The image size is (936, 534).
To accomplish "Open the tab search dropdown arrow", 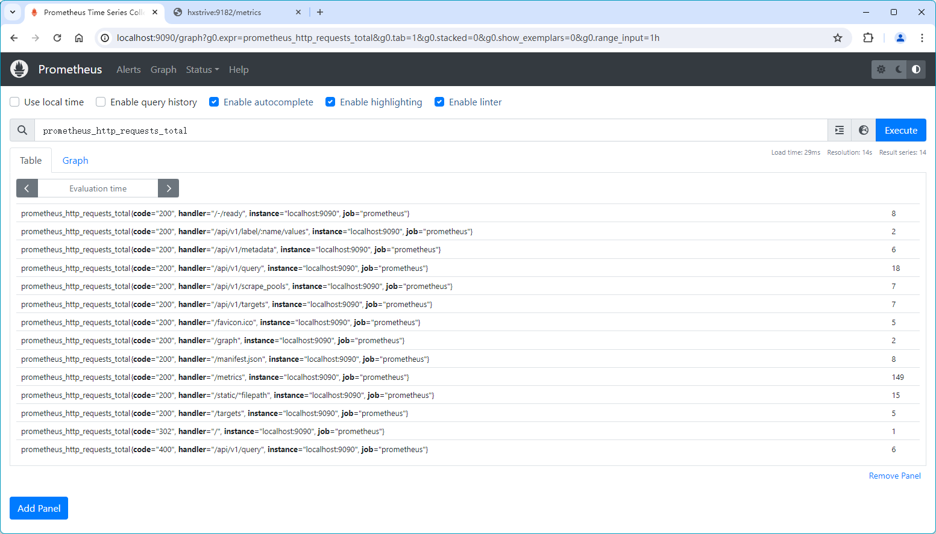I will (x=13, y=12).
